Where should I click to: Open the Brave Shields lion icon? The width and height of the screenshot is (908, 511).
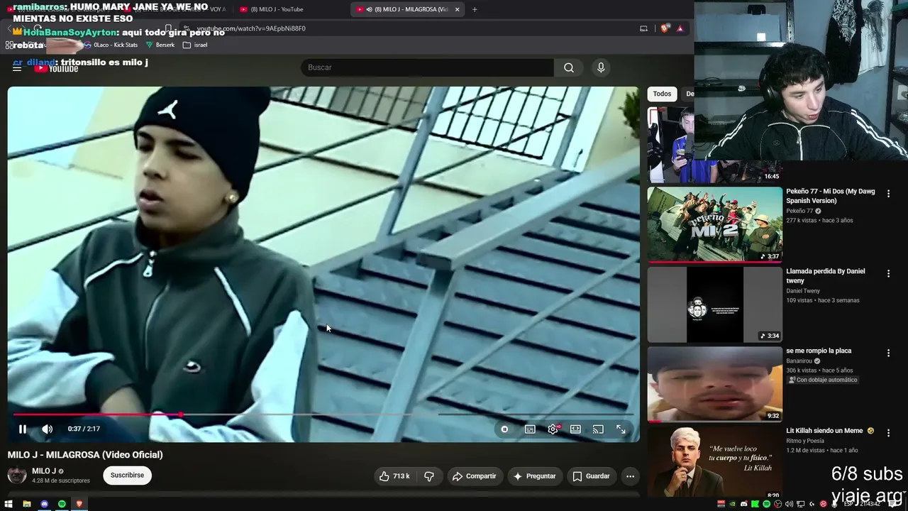[665, 28]
